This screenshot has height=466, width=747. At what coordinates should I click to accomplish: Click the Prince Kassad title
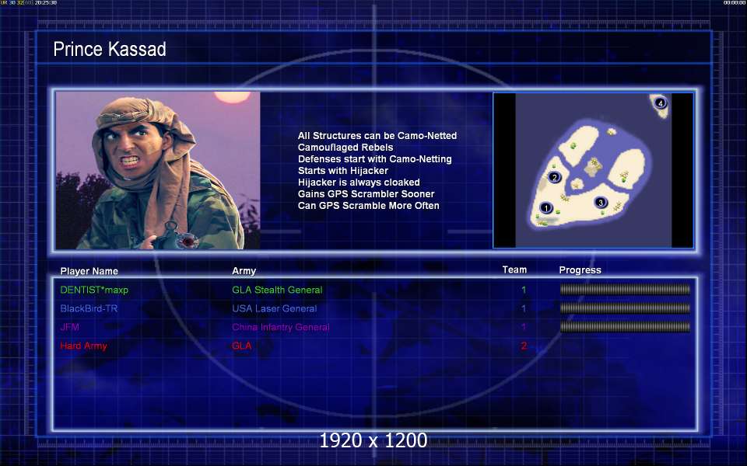[110, 49]
